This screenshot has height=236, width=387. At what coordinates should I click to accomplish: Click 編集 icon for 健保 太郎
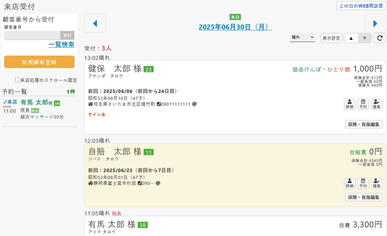point(376,104)
